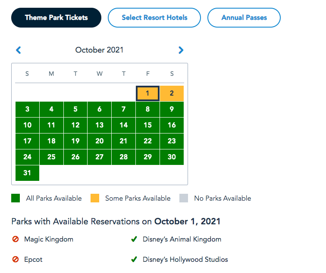Screen dimensions: 326x273
Task: Click unavailable icon beside Magic Kingdom
Action: (x=16, y=239)
